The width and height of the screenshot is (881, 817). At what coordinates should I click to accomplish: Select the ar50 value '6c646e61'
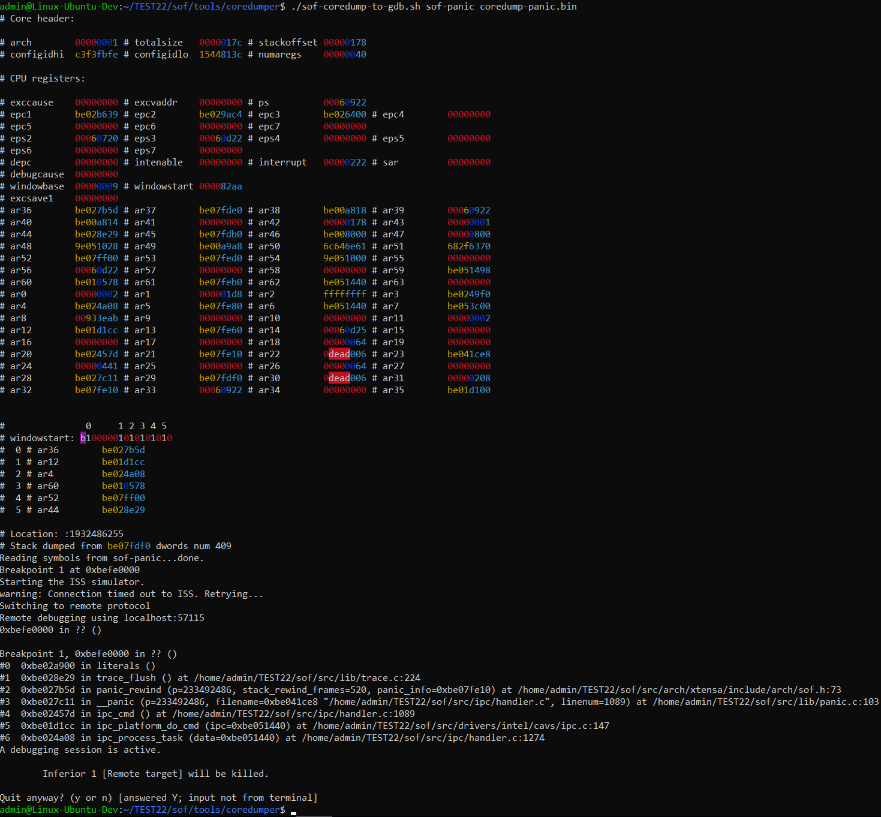tap(345, 246)
